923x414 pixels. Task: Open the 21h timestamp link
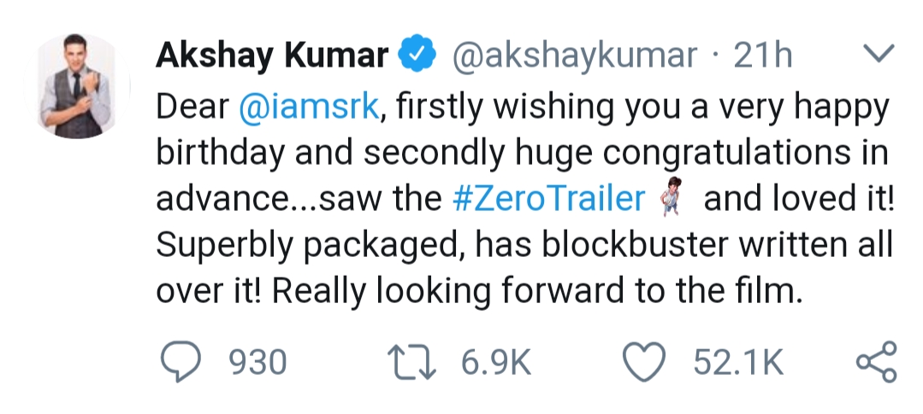point(763,55)
